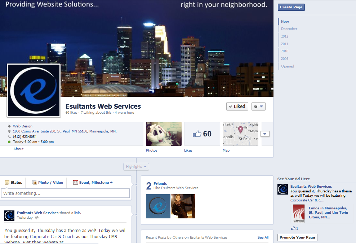Click the red map marker pin
This screenshot has width=356, height=244.
(x=240, y=130)
